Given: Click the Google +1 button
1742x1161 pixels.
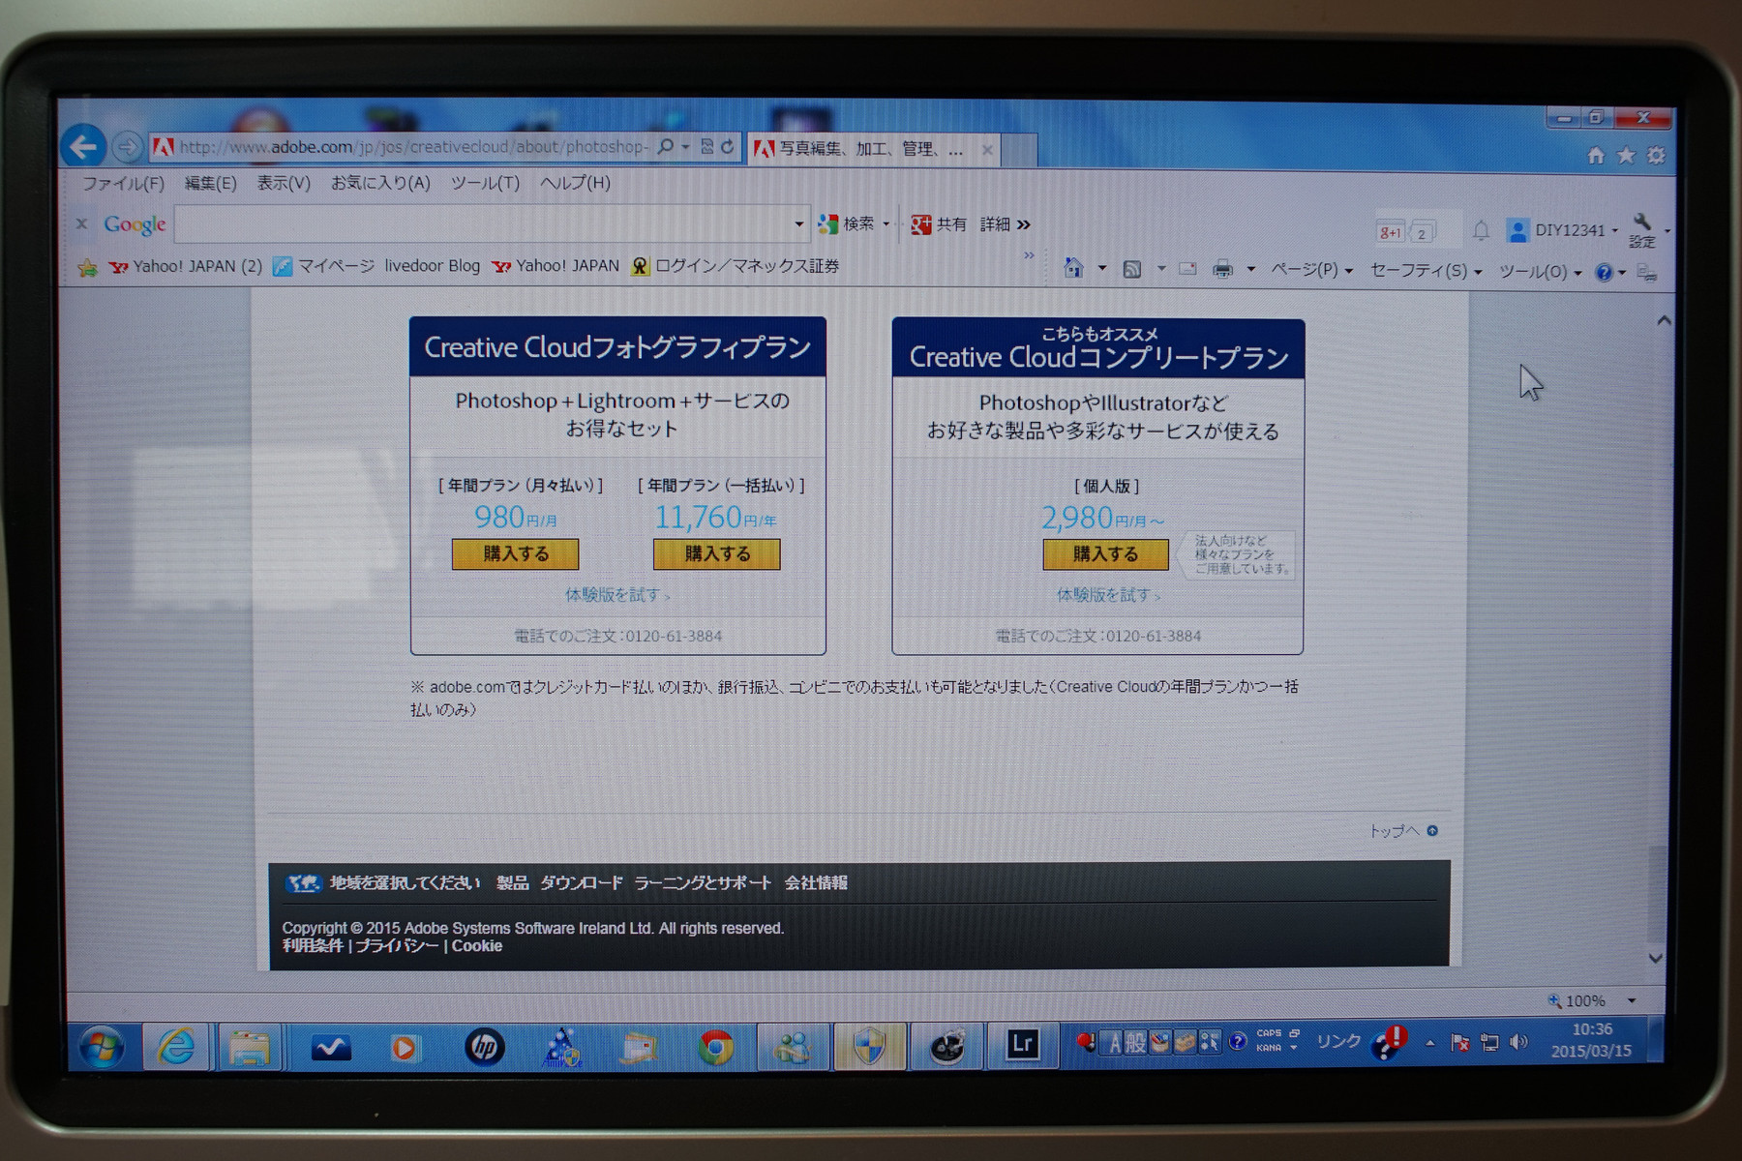Looking at the screenshot, I should (1390, 232).
